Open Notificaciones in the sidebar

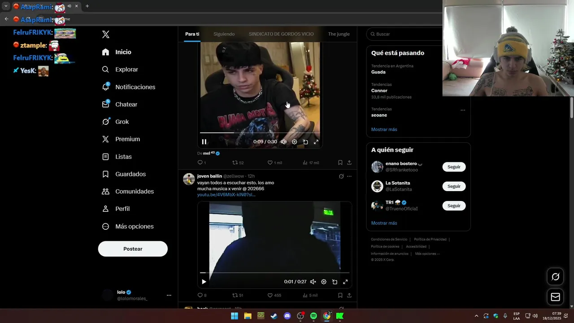[x=128, y=87]
